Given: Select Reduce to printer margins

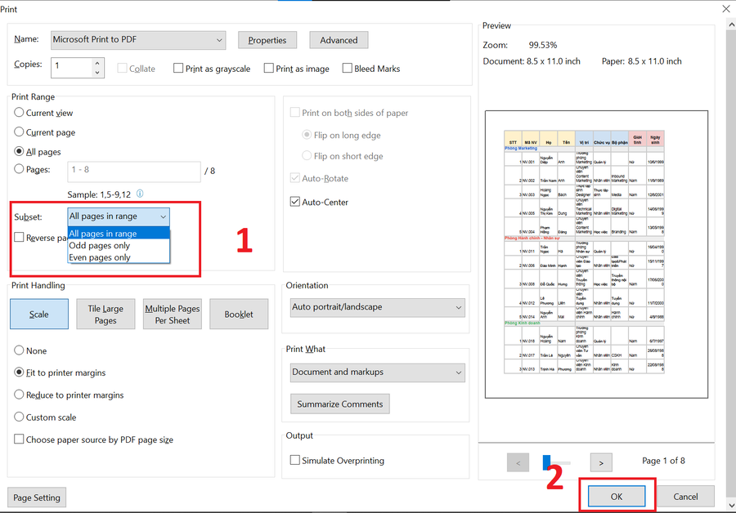Looking at the screenshot, I should click(19, 395).
